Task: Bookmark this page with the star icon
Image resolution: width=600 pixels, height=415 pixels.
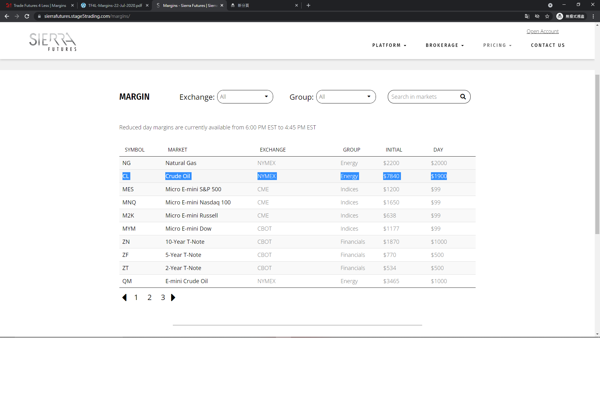Action: 547,16
